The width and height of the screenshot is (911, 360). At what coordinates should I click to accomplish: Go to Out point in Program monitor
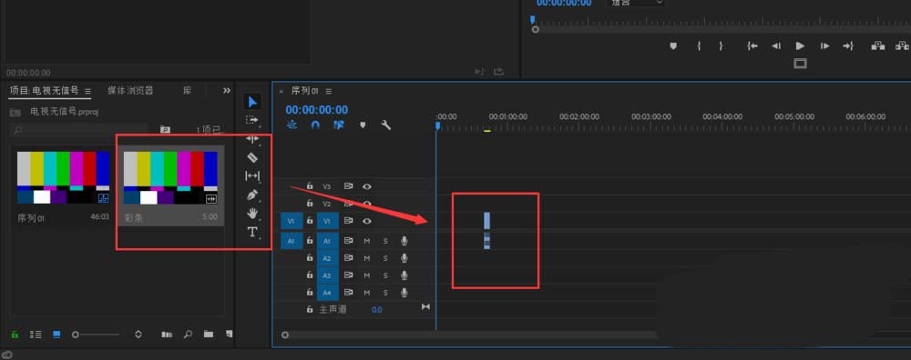click(848, 45)
